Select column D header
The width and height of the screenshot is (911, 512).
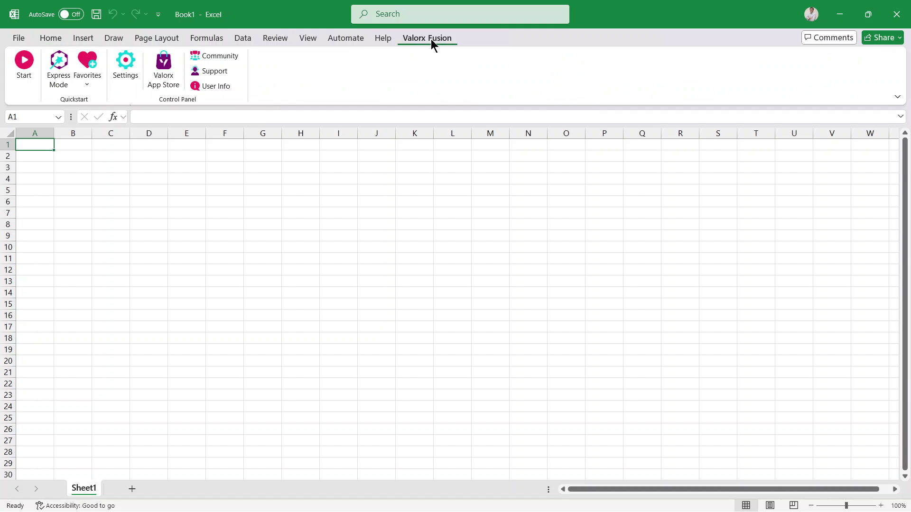click(x=149, y=133)
